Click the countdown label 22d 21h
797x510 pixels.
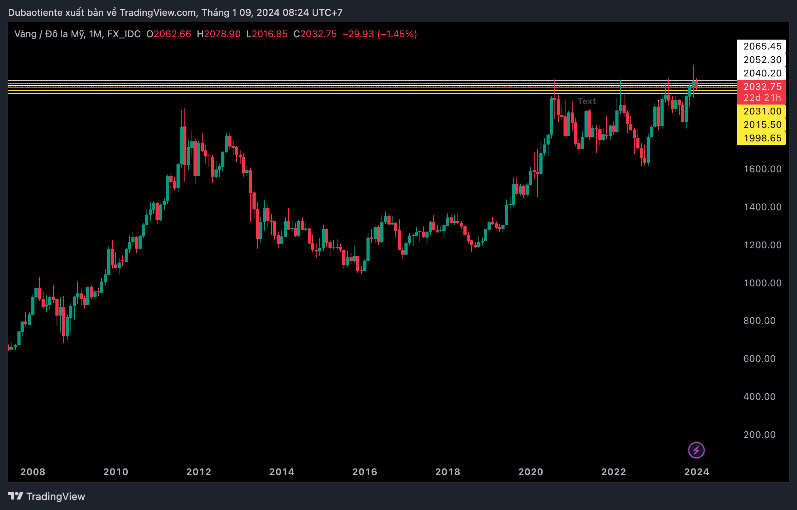point(761,98)
